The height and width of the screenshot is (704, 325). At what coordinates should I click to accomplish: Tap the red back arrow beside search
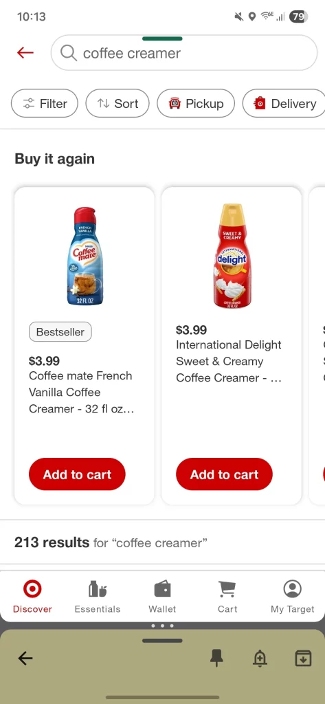[x=25, y=53]
